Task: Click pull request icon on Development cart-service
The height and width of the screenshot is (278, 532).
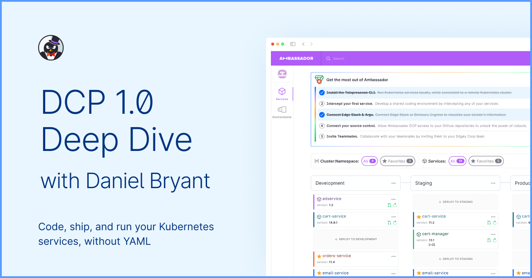Action: [389, 223]
